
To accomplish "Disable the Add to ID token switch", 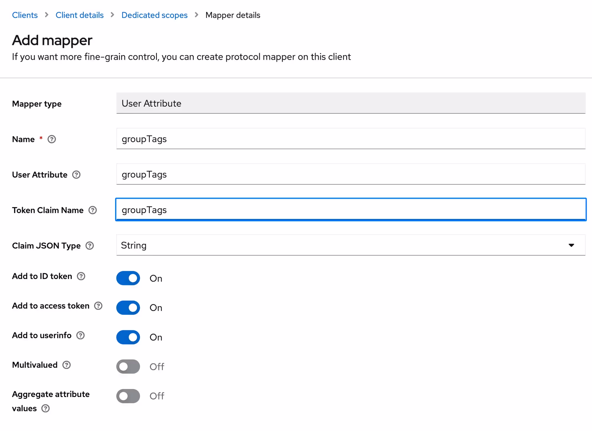I will [x=128, y=278].
